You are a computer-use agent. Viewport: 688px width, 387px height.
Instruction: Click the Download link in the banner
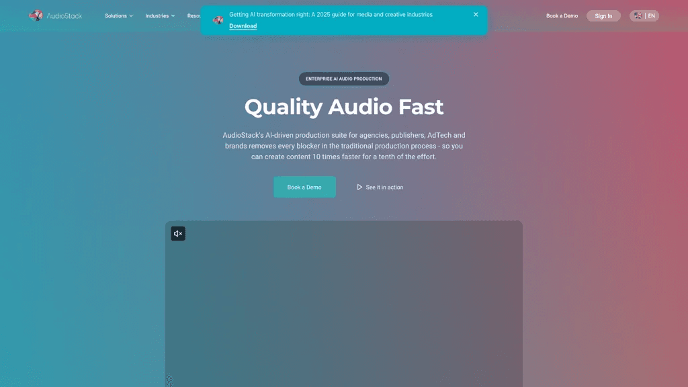click(243, 26)
